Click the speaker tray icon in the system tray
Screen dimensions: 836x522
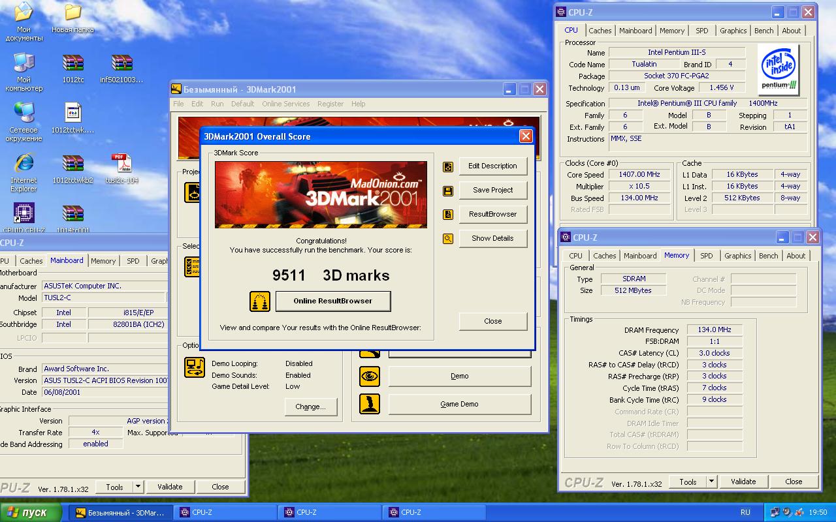(x=787, y=512)
